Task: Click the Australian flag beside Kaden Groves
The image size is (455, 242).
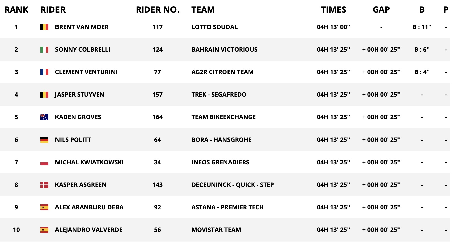Action: pos(44,117)
